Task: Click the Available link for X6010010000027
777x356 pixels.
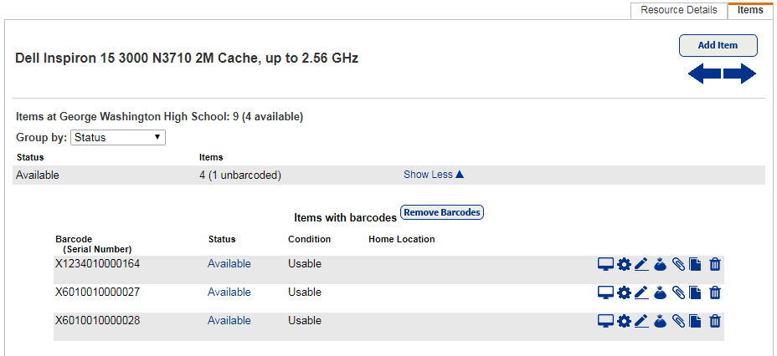Action: click(229, 292)
